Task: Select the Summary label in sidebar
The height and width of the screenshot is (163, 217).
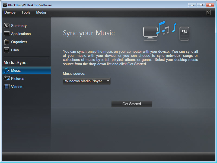Action: 19,26
